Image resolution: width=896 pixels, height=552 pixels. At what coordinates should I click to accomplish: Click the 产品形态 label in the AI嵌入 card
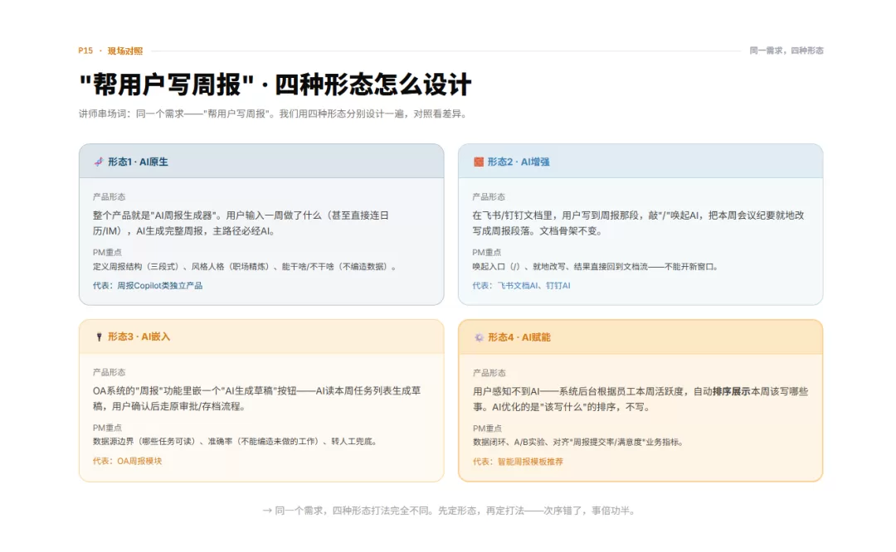pyautogui.click(x=109, y=372)
